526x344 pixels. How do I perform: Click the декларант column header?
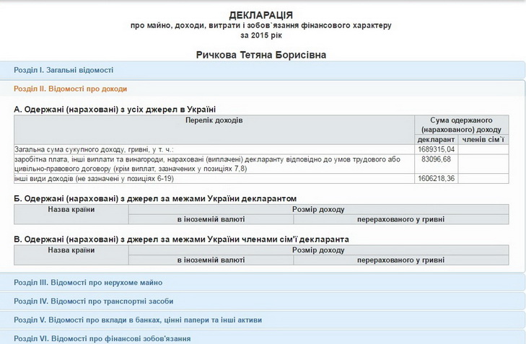pos(436,140)
